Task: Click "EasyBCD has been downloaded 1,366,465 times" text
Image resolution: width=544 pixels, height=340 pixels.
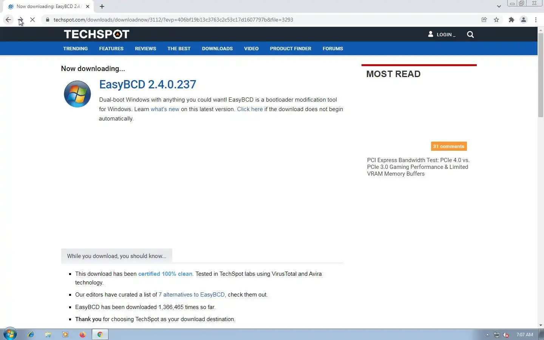Action: pos(145,307)
